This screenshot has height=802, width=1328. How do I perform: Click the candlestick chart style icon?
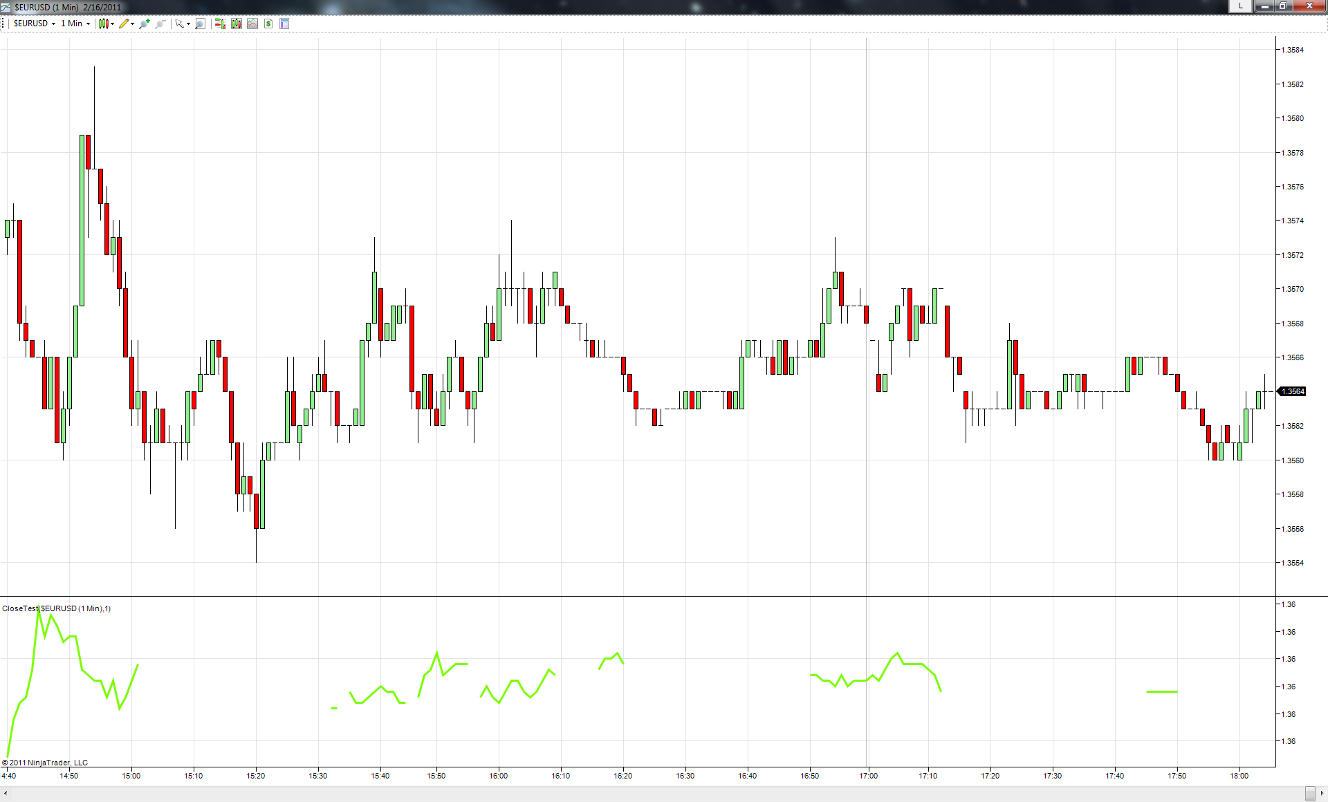point(104,24)
